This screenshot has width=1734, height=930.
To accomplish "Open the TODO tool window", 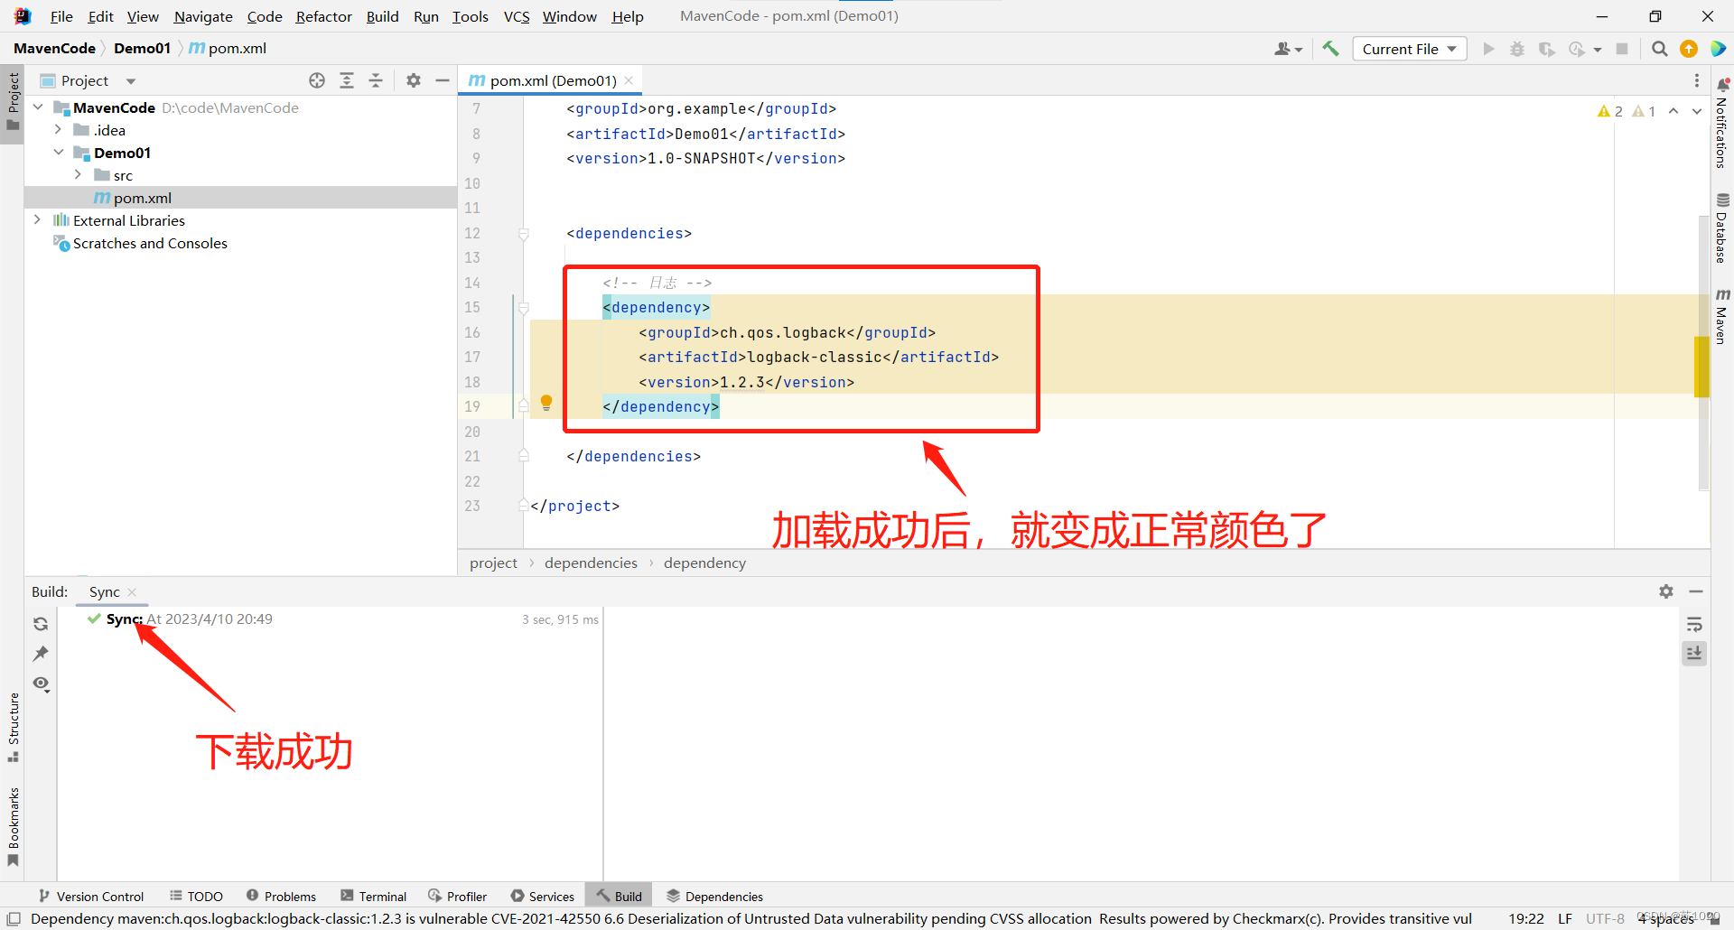I will (x=197, y=897).
